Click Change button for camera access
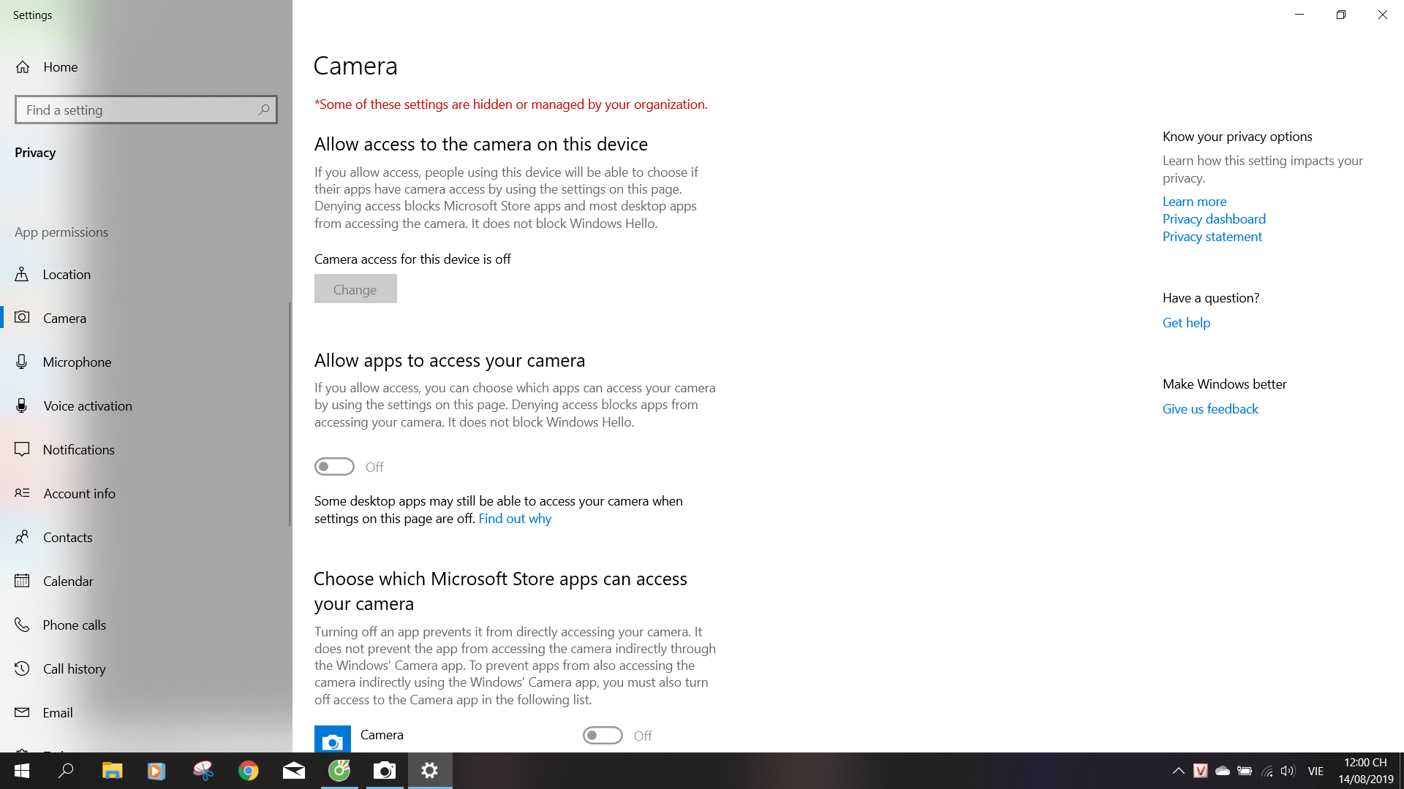 (x=355, y=288)
